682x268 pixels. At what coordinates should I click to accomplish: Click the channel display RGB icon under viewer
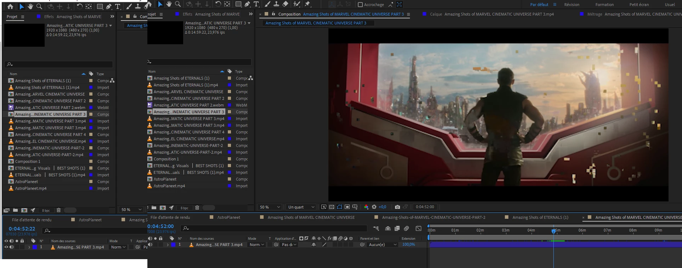point(366,207)
